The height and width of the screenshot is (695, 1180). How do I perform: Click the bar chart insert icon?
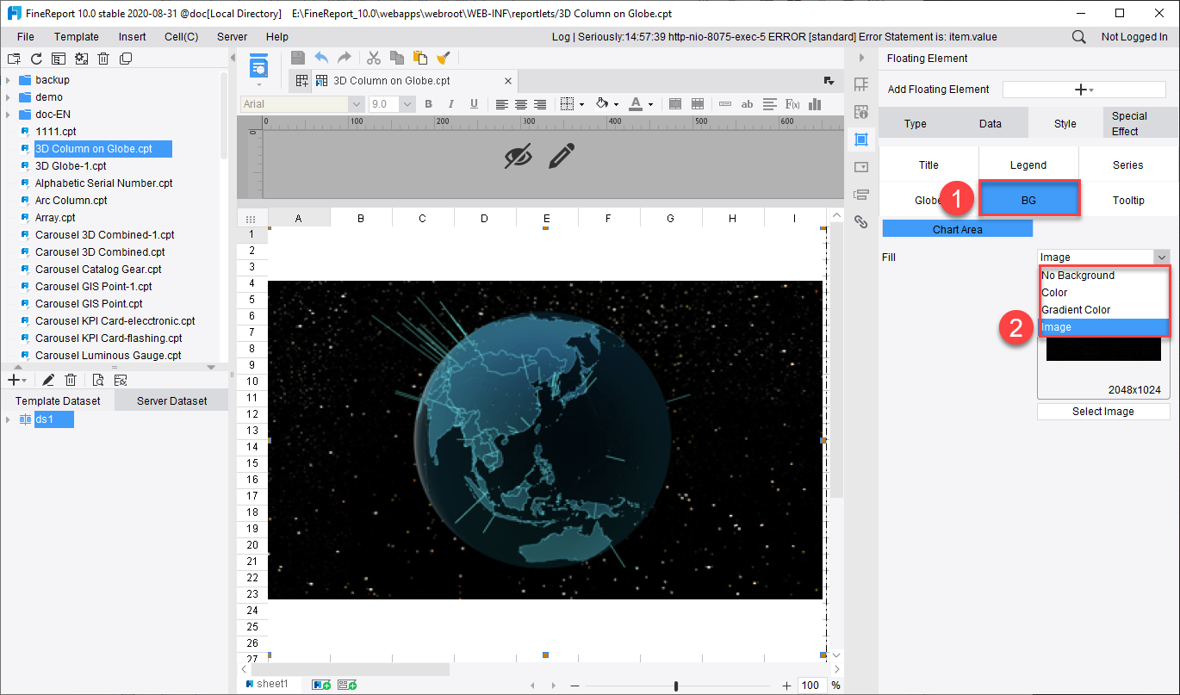click(x=814, y=104)
